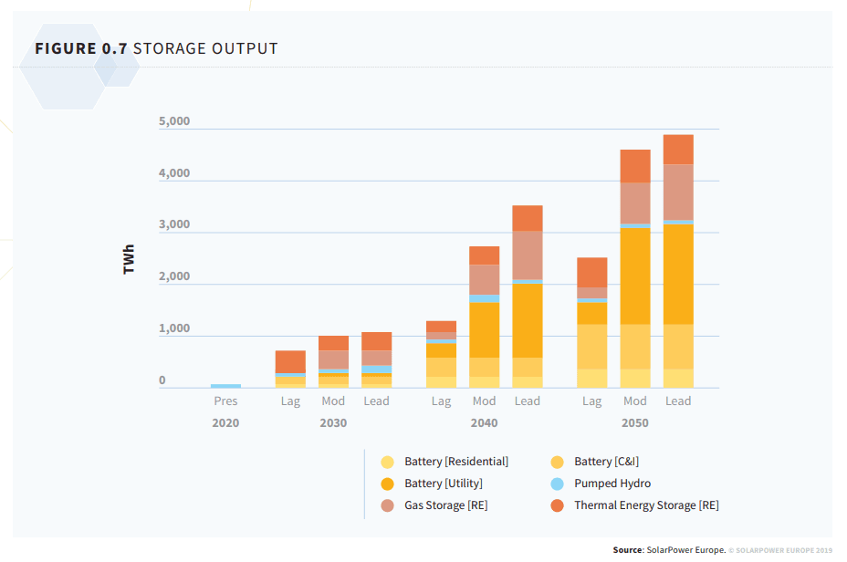Click the 2020 Pres pumped hydro bar
847x562 pixels.
tap(225, 386)
